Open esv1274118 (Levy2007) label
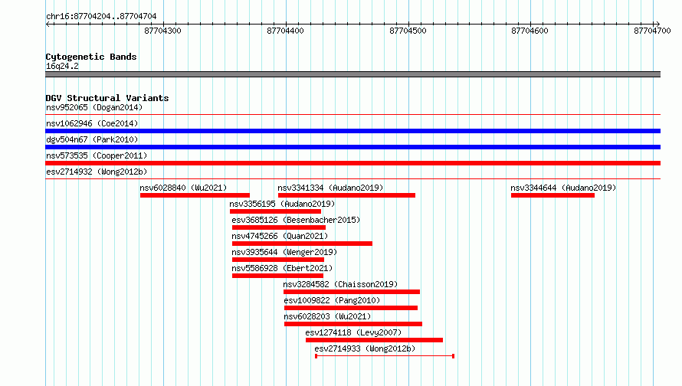 pos(353,332)
